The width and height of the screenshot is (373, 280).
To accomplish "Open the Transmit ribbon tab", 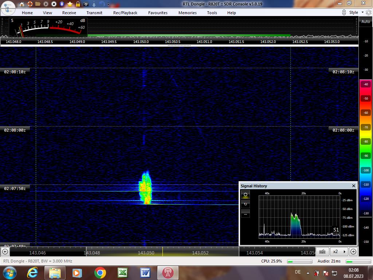I will coord(94,13).
